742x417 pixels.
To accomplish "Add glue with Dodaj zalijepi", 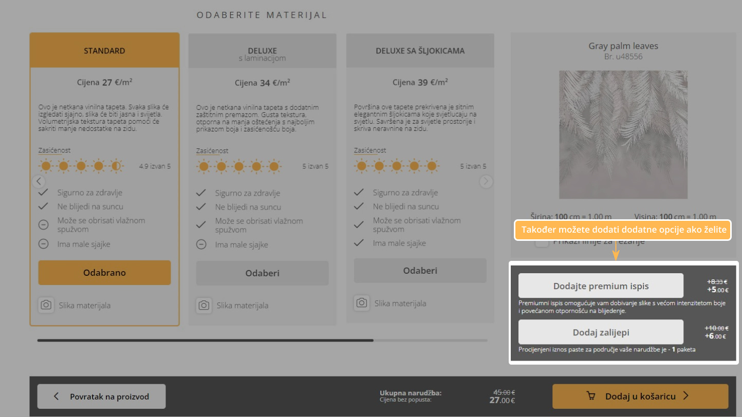I will (601, 332).
